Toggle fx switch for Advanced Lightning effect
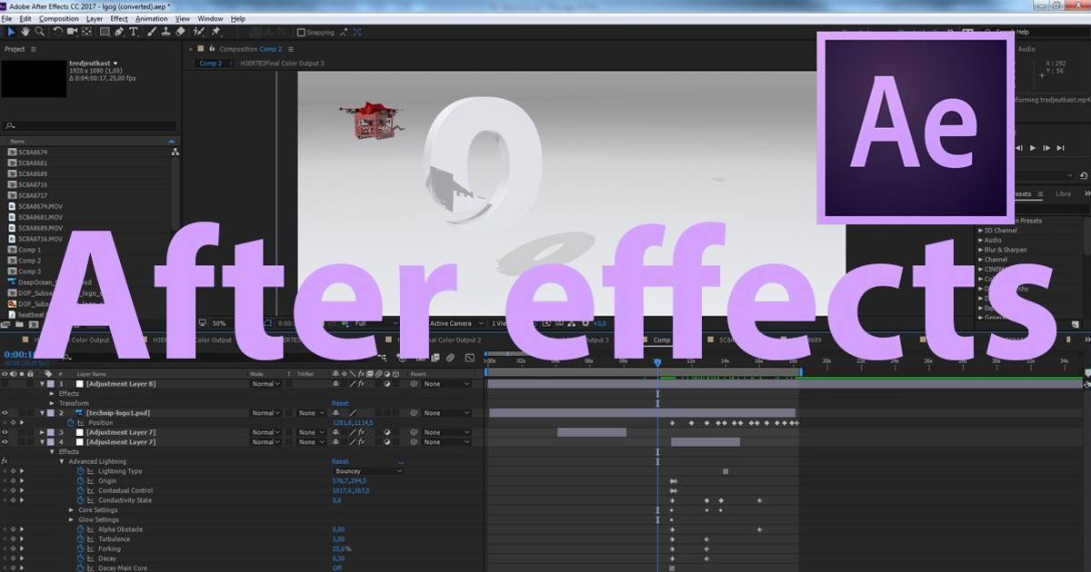This screenshot has width=1091, height=572. [5, 461]
